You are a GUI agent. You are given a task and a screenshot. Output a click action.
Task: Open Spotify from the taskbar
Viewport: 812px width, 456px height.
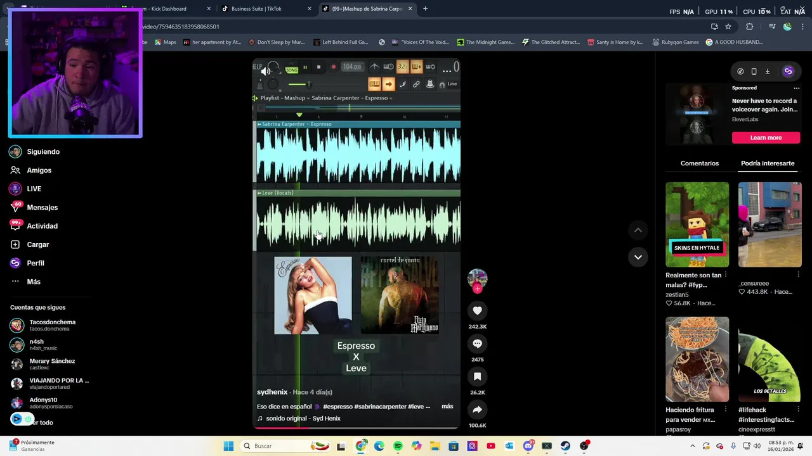tap(398, 446)
